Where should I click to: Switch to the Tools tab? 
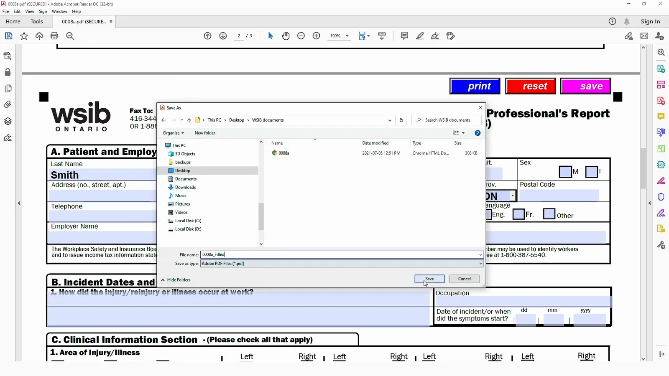click(x=37, y=21)
